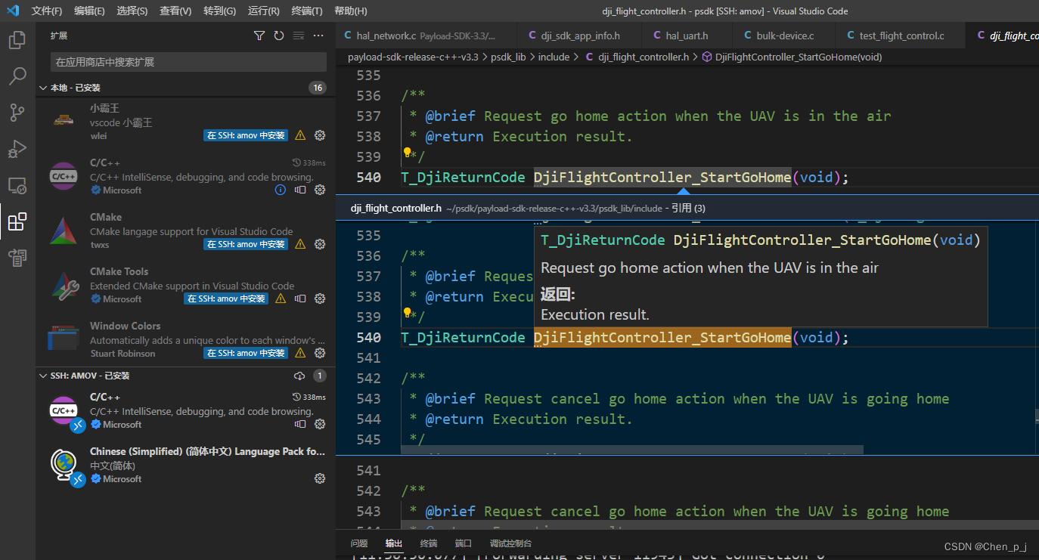This screenshot has height=560, width=1039.
Task: Click DjiFlightController_StartGoHome breadcrumb symbol
Action: [x=791, y=57]
